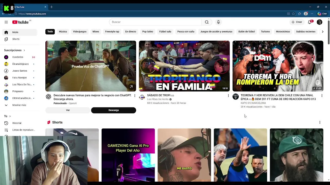Click the Ver button on ad

click(68, 110)
